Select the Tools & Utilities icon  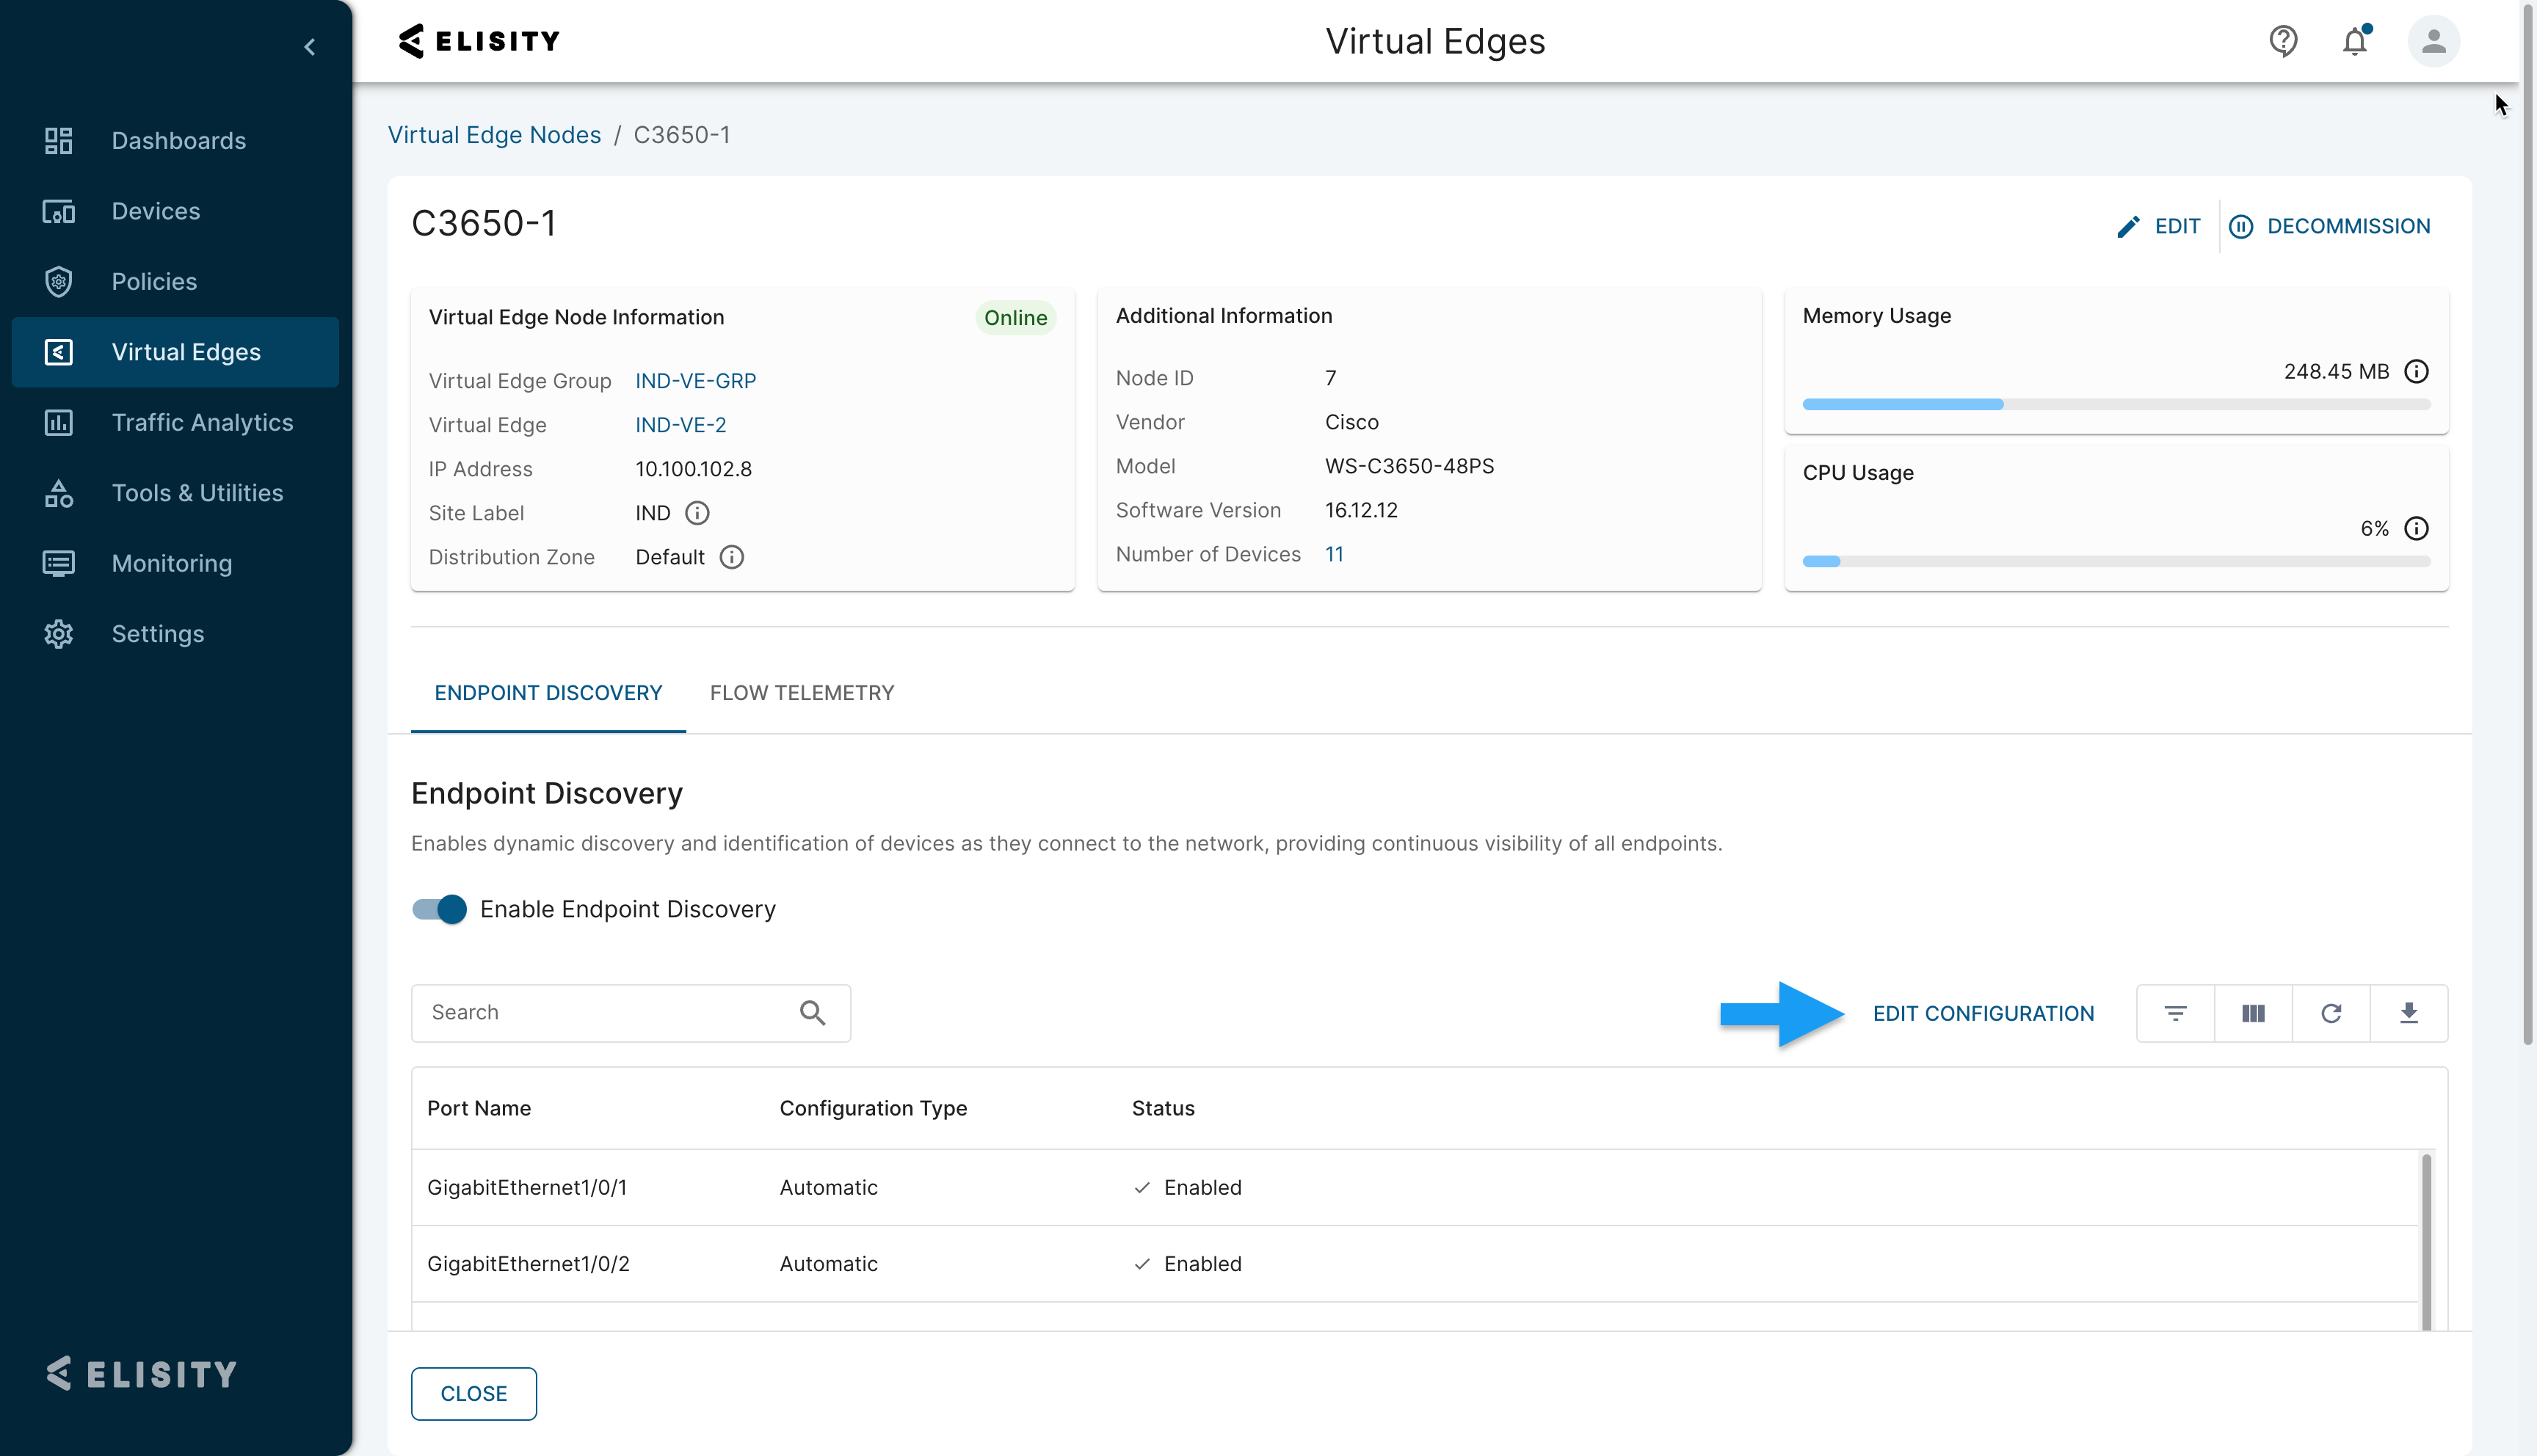coord(58,492)
